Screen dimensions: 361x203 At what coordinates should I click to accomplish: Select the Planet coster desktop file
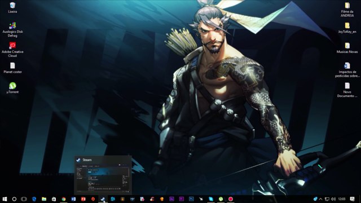12,68
